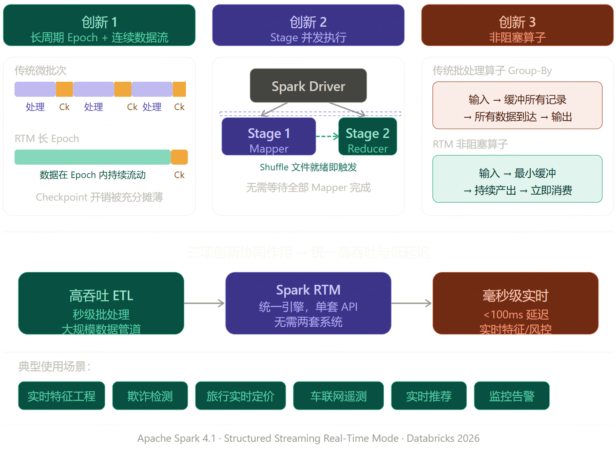Click the arrow from Spark RTM to 毫秒级实时
The width and height of the screenshot is (616, 460).
412,303
